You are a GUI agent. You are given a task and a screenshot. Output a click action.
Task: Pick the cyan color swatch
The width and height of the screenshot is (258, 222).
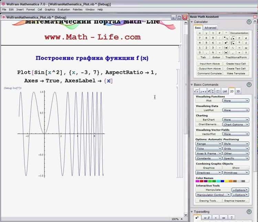click(x=218, y=181)
